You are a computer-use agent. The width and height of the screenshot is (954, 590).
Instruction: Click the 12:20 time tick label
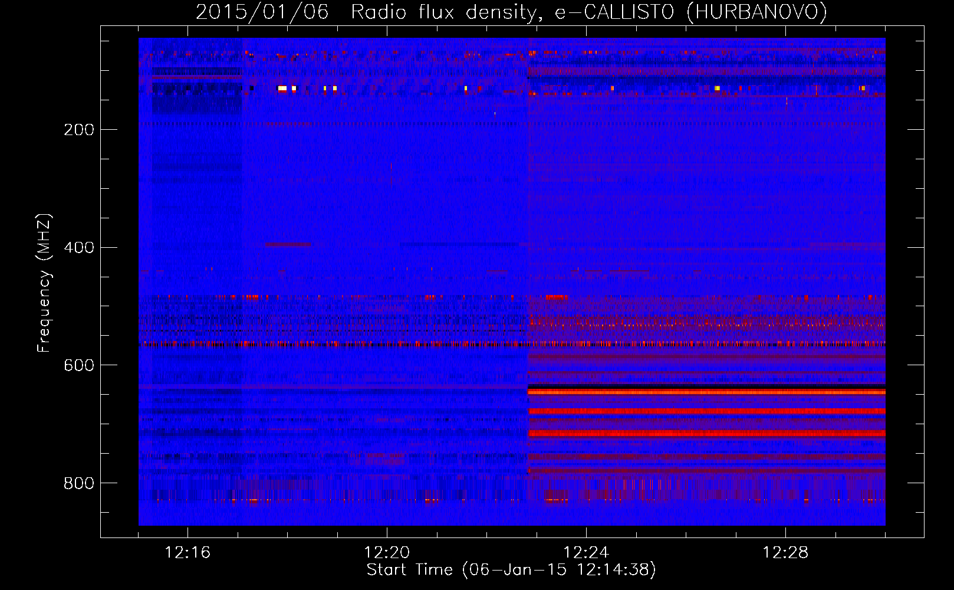[387, 553]
